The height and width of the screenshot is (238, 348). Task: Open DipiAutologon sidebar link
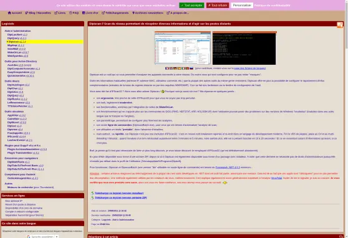pos(19,85)
